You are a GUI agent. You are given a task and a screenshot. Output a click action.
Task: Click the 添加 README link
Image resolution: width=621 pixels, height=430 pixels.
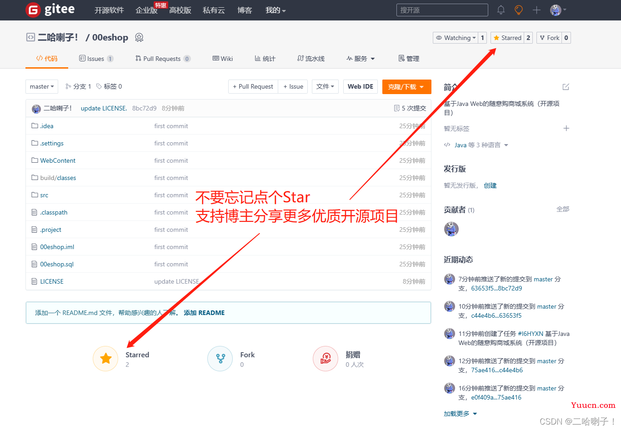(204, 313)
